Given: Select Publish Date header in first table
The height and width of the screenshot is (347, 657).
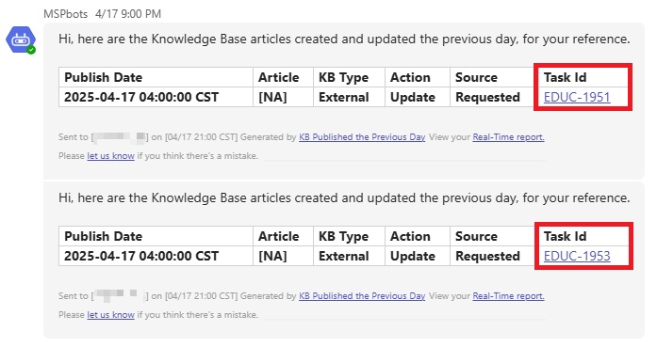Looking at the screenshot, I should [x=103, y=77].
